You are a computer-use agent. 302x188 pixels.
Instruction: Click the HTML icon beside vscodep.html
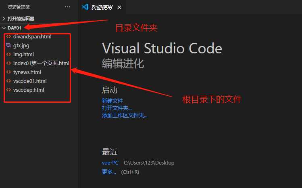point(8,90)
